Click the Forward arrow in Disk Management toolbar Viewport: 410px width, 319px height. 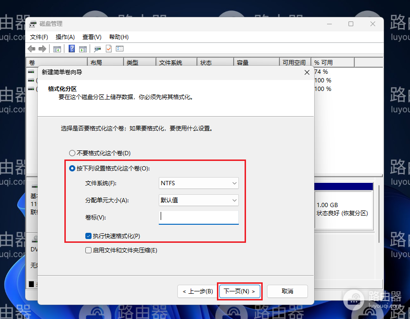pos(42,49)
